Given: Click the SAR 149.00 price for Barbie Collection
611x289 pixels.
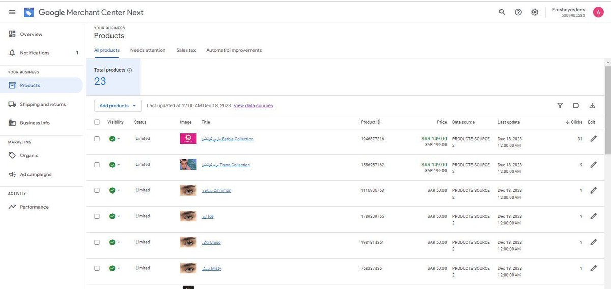Looking at the screenshot, I should pyautogui.click(x=434, y=138).
